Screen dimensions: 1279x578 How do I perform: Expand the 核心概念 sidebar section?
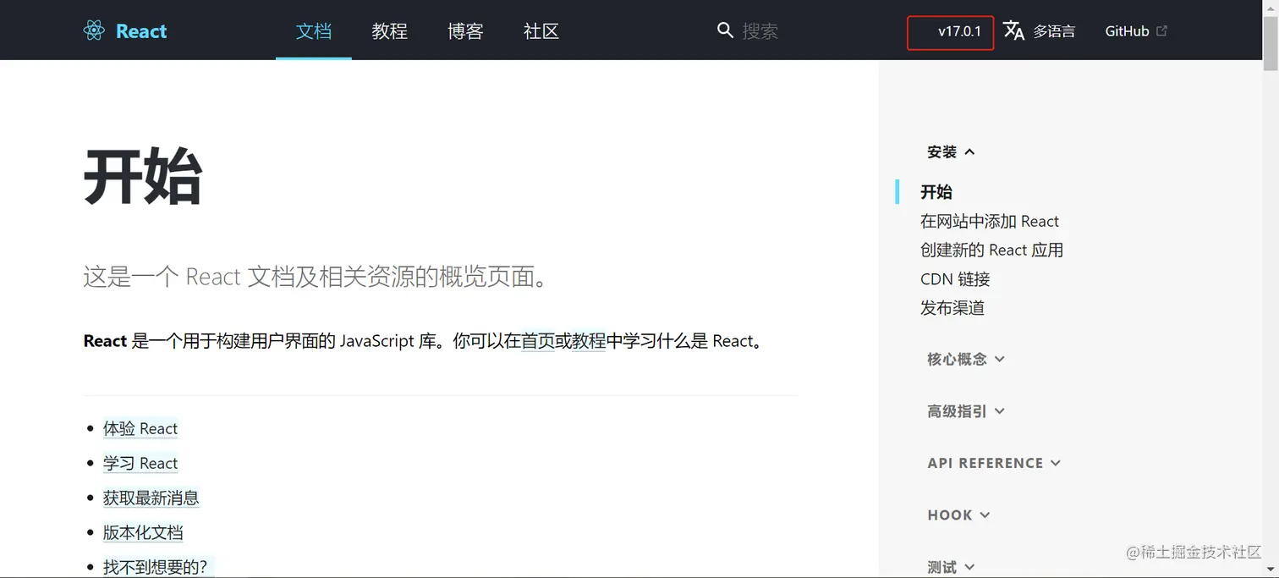pos(966,360)
